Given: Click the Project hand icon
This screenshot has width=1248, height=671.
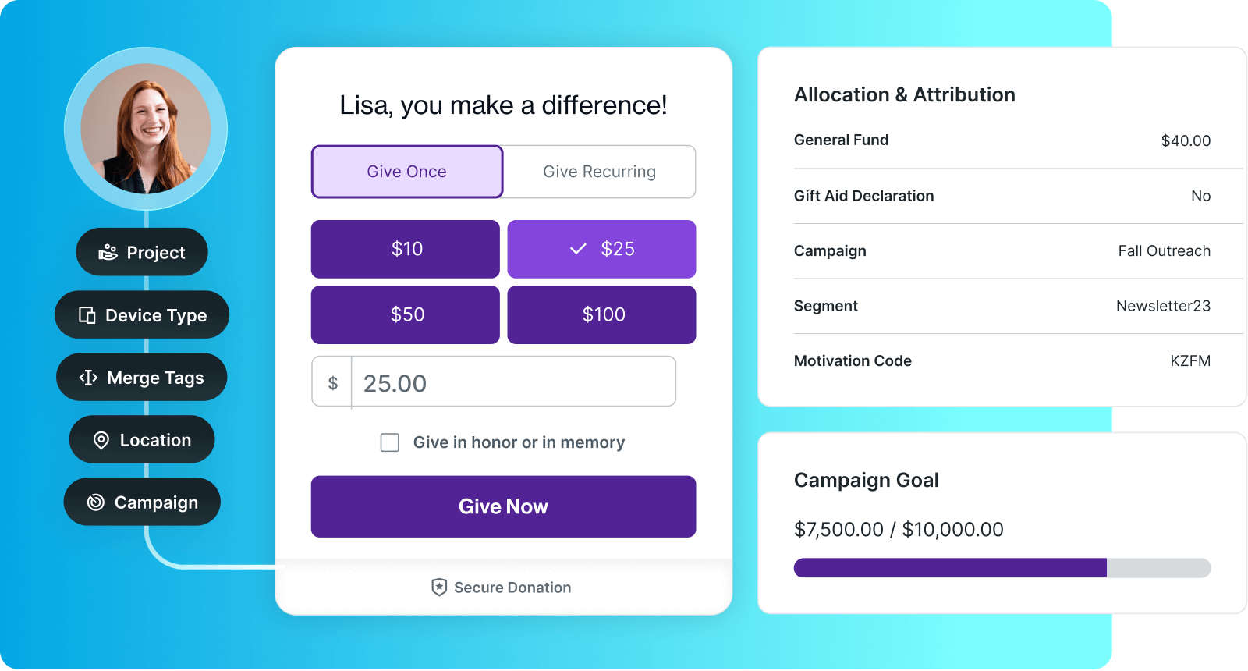Looking at the screenshot, I should [108, 252].
